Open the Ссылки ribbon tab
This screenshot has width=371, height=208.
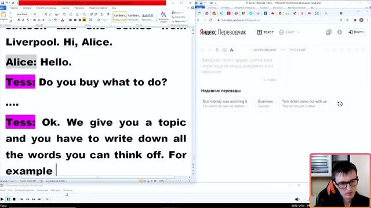pos(66,8)
